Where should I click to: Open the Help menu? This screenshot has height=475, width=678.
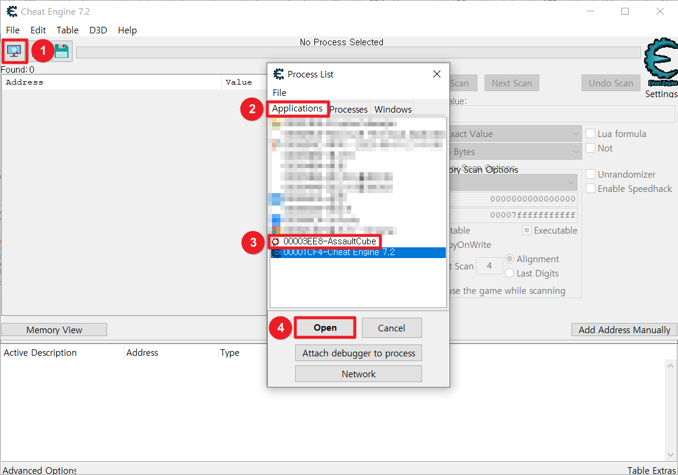click(x=127, y=30)
